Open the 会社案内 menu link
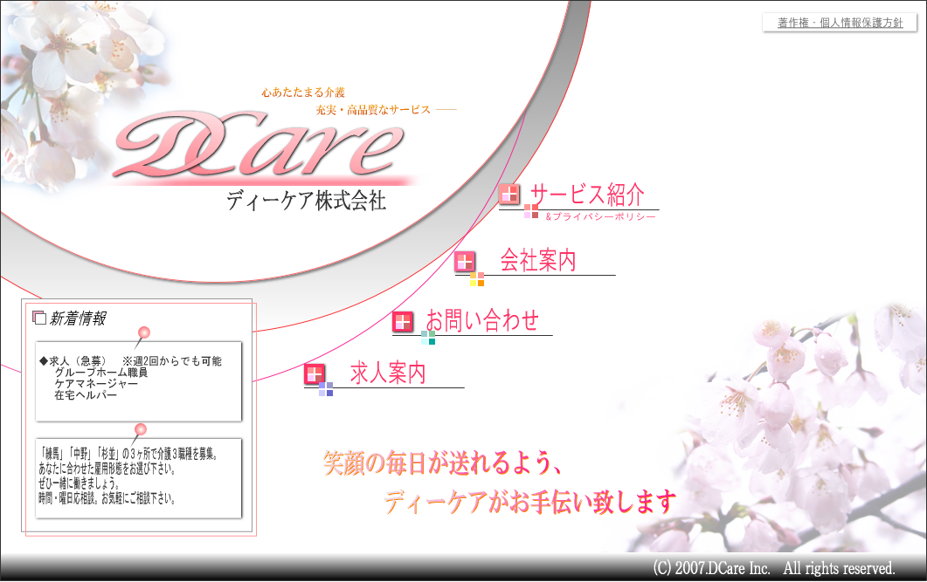 click(x=538, y=260)
